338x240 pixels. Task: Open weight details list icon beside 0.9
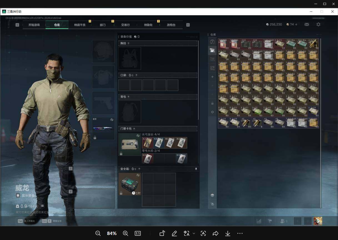pos(42,206)
